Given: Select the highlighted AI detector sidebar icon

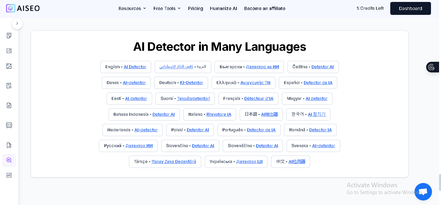Looking at the screenshot, I should 9,160.
